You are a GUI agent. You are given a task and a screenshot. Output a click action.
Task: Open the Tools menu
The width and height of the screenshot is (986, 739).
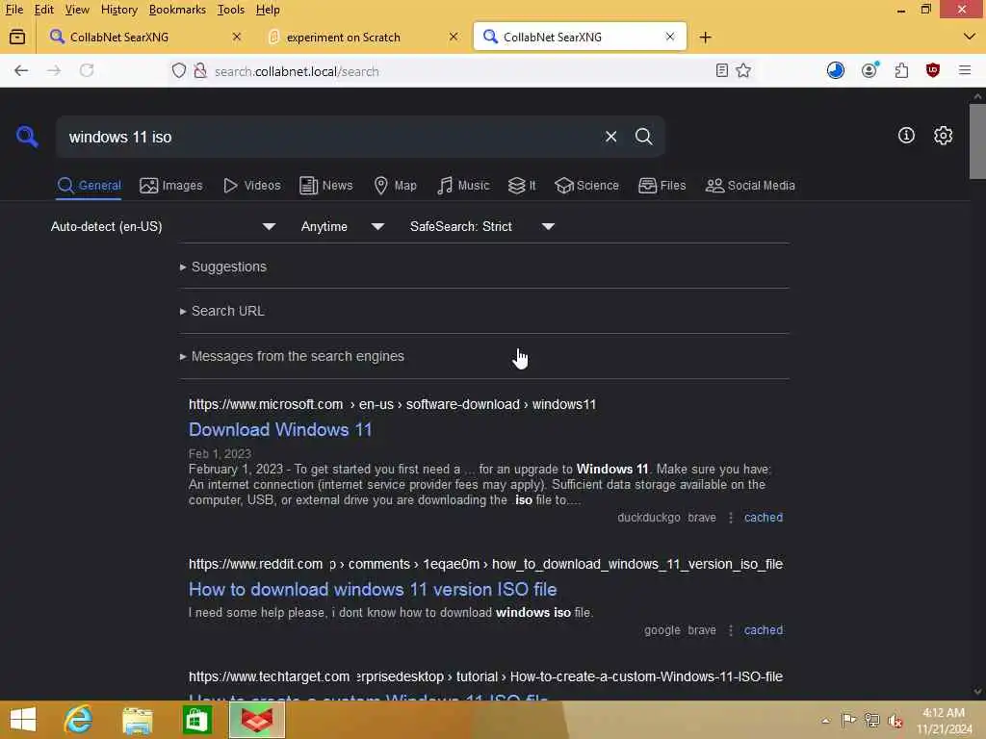click(231, 10)
